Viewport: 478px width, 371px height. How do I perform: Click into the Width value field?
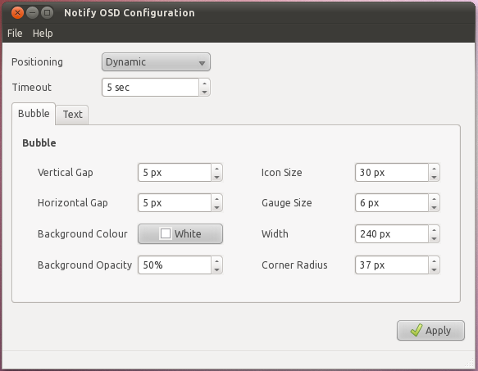pyautogui.click(x=392, y=234)
